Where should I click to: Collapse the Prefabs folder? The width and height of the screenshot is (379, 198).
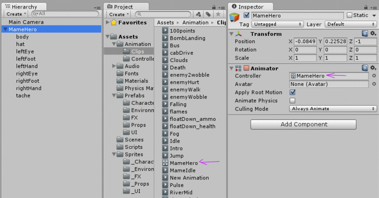(114, 95)
